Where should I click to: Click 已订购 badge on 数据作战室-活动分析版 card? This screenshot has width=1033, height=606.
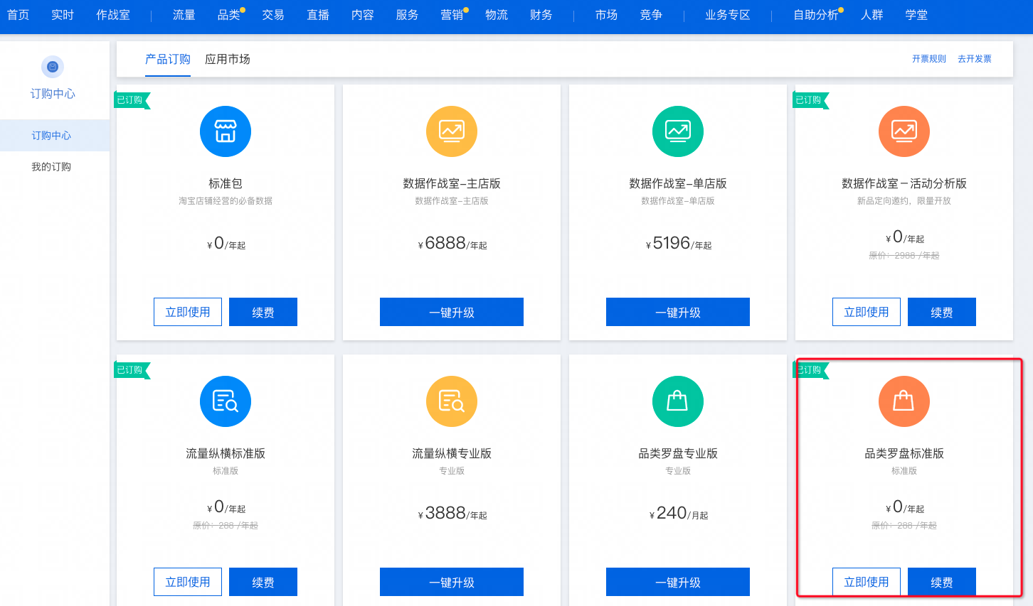click(810, 100)
